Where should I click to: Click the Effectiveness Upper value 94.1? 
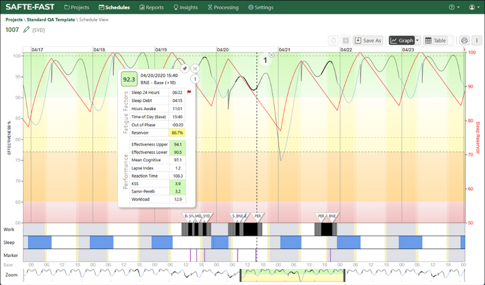(178, 144)
